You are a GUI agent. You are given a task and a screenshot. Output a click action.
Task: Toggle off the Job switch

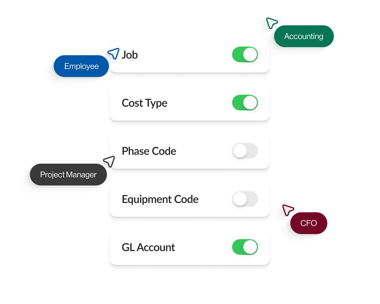245,55
